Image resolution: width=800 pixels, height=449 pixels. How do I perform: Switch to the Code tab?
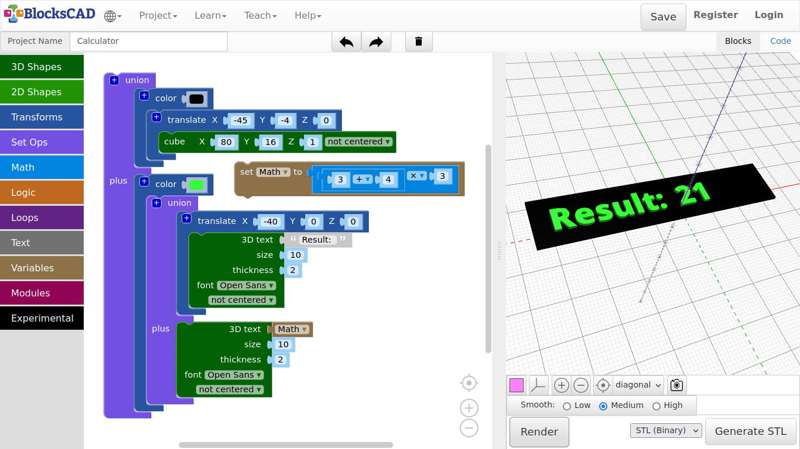pyautogui.click(x=780, y=41)
